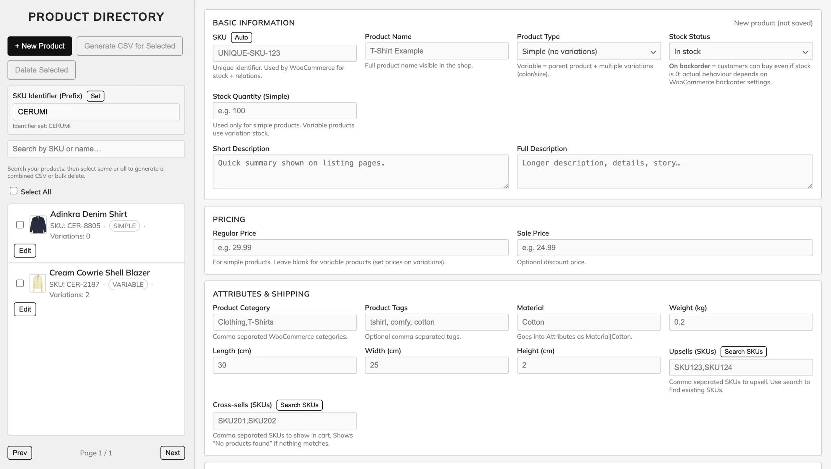Expand the Stock Status dropdown

click(x=740, y=52)
